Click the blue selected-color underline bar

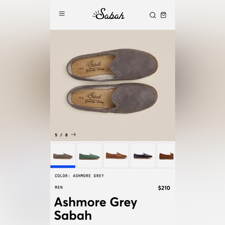(63, 166)
